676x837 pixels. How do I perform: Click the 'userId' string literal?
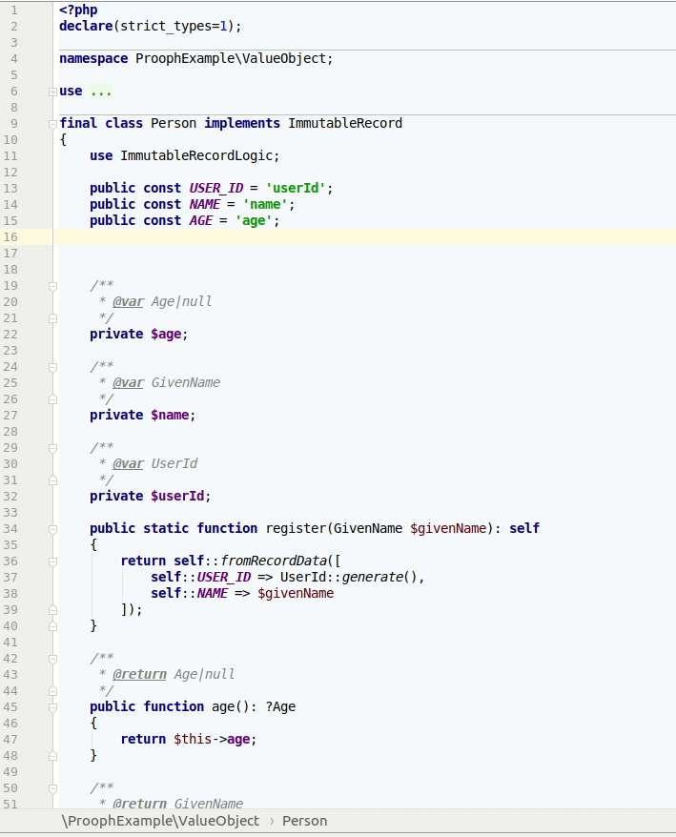click(296, 189)
